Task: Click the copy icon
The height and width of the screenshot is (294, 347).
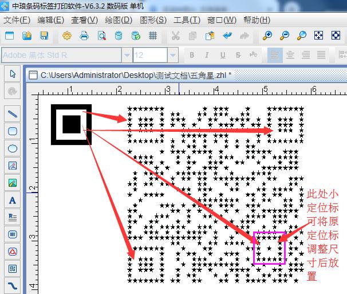Action: pos(192,36)
